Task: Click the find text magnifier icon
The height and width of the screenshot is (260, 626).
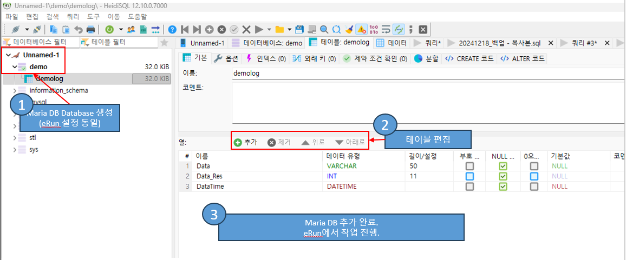Action: (324, 29)
